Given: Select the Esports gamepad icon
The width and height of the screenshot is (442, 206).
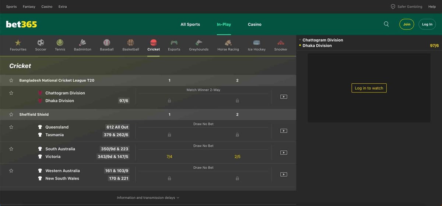Looking at the screenshot, I should pos(174,42).
